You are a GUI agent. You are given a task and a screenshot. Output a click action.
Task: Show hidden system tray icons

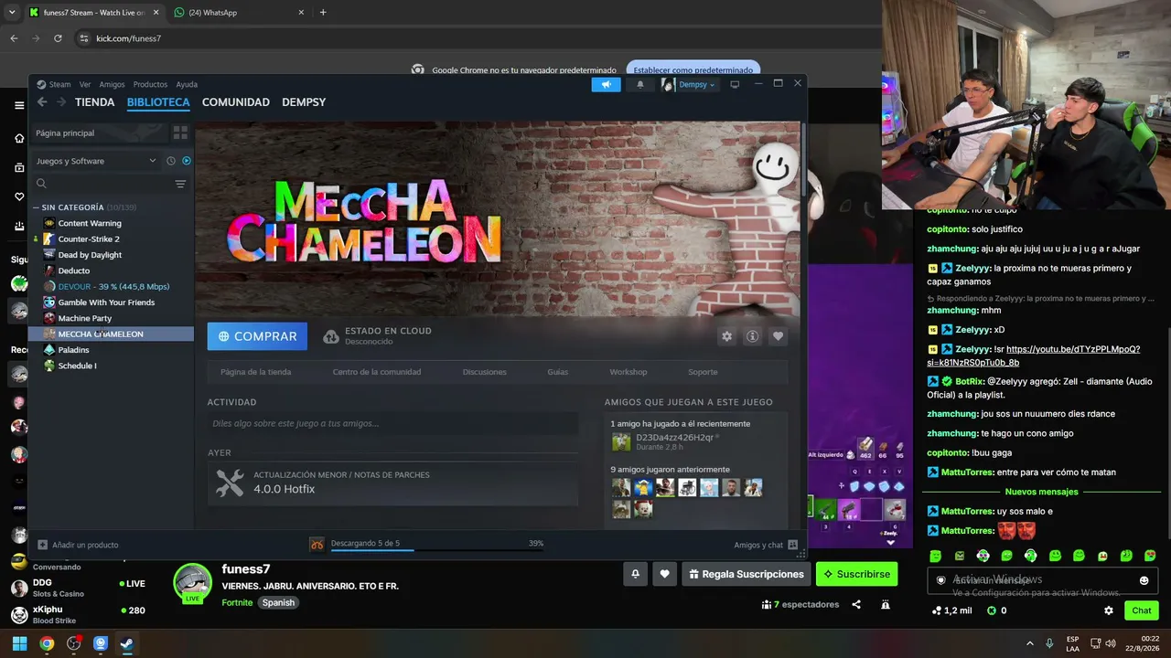[x=1030, y=643]
